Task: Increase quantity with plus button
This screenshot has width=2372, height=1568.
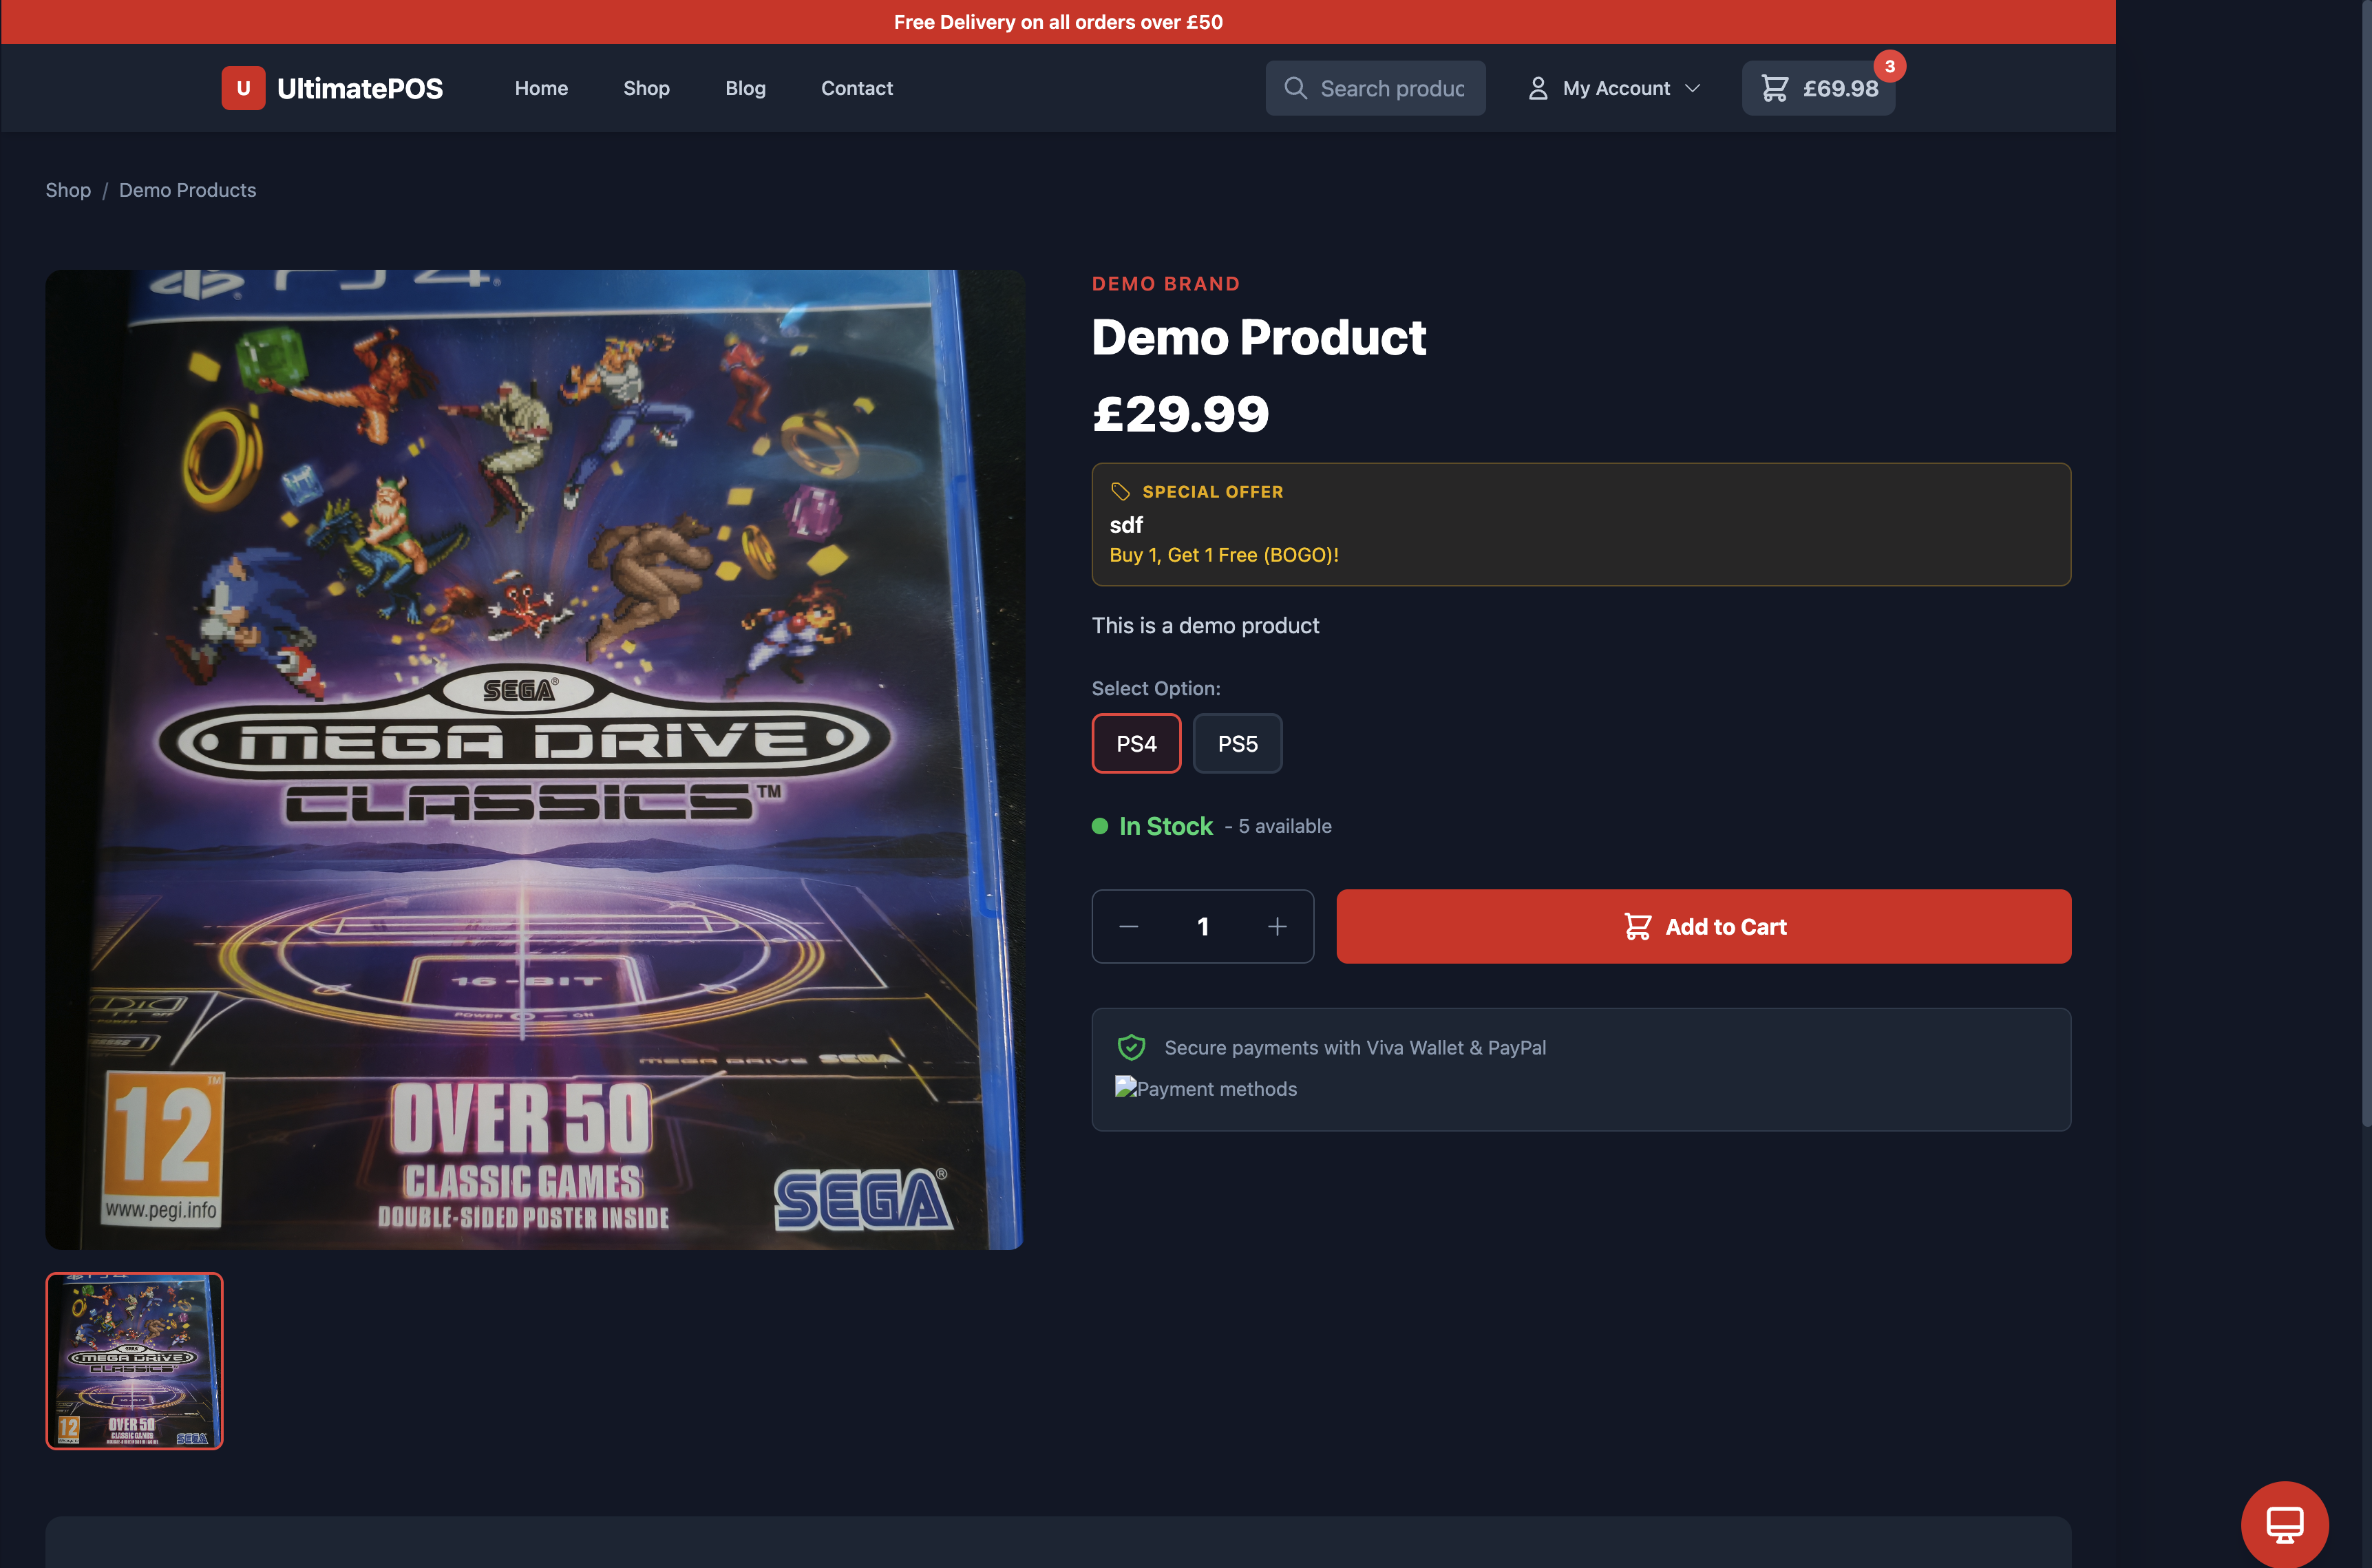Action: click(1277, 926)
